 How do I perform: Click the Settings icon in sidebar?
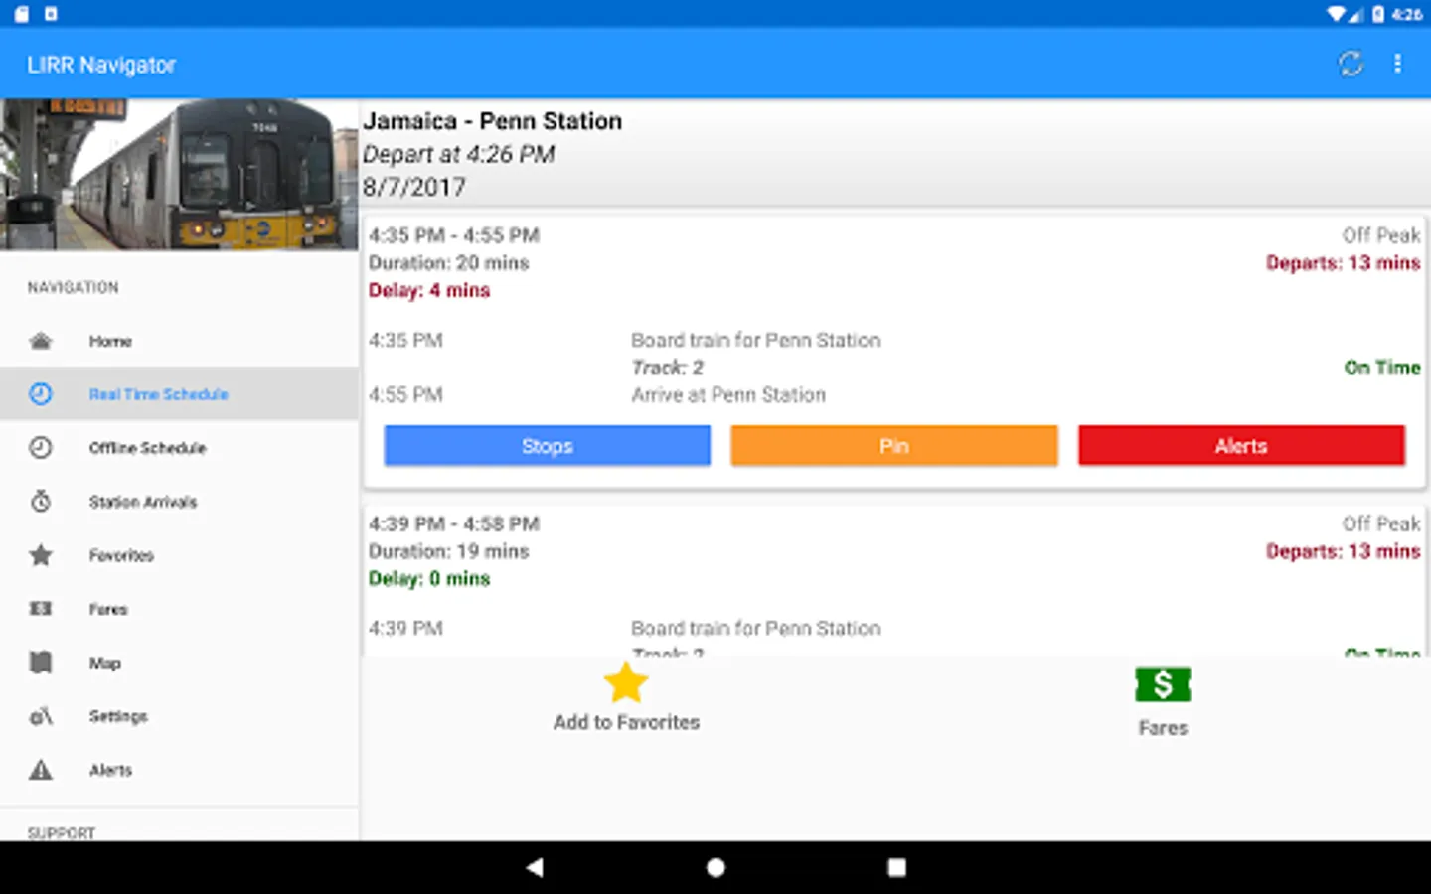pos(41,716)
